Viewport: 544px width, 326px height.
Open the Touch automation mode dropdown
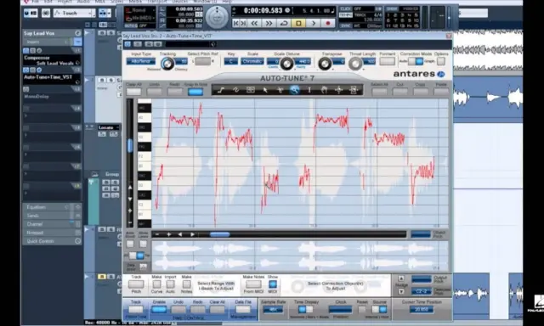click(74, 14)
